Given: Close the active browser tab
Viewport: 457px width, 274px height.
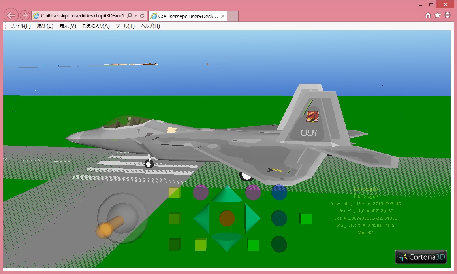Looking at the screenshot, I should 223,16.
